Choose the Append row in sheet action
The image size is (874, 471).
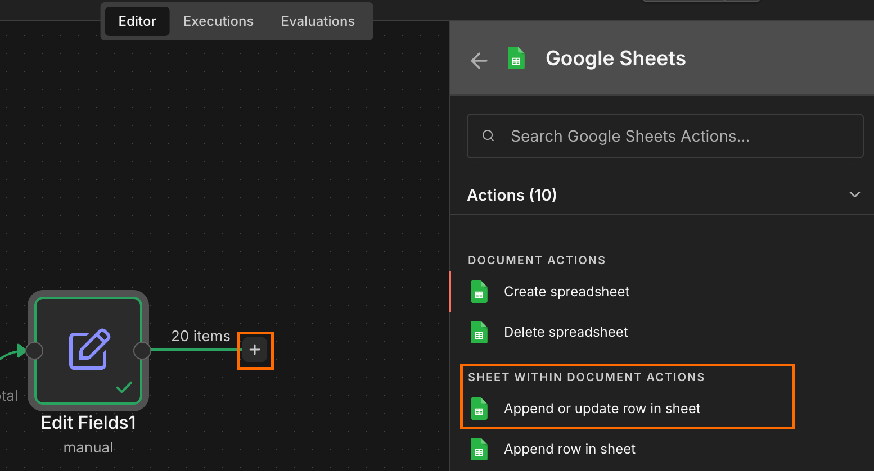pyautogui.click(x=569, y=449)
